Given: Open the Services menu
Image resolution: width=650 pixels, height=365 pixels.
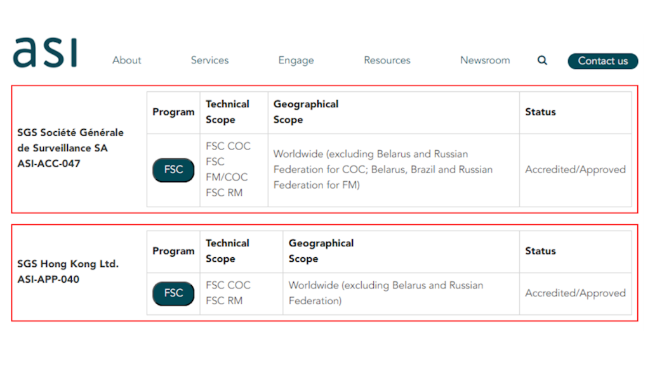Looking at the screenshot, I should pyautogui.click(x=209, y=60).
